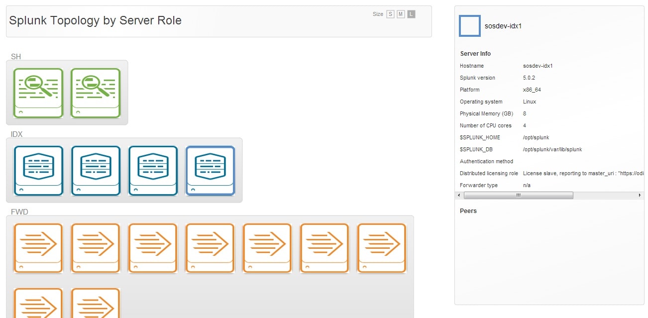Set icon size to M
Image resolution: width=648 pixels, height=318 pixels.
coord(401,14)
